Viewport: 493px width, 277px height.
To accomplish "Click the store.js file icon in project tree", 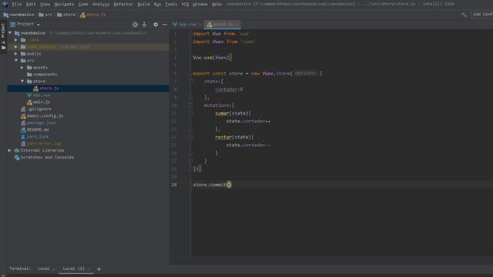I will tap(35, 88).
